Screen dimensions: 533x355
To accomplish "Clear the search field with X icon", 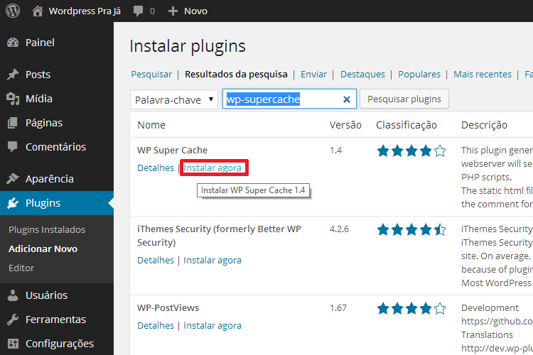I will pos(346,99).
